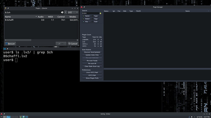This screenshot has width=211, height=118.
Task: Open the terminal task on taskbar
Action: click(x=27, y=117)
